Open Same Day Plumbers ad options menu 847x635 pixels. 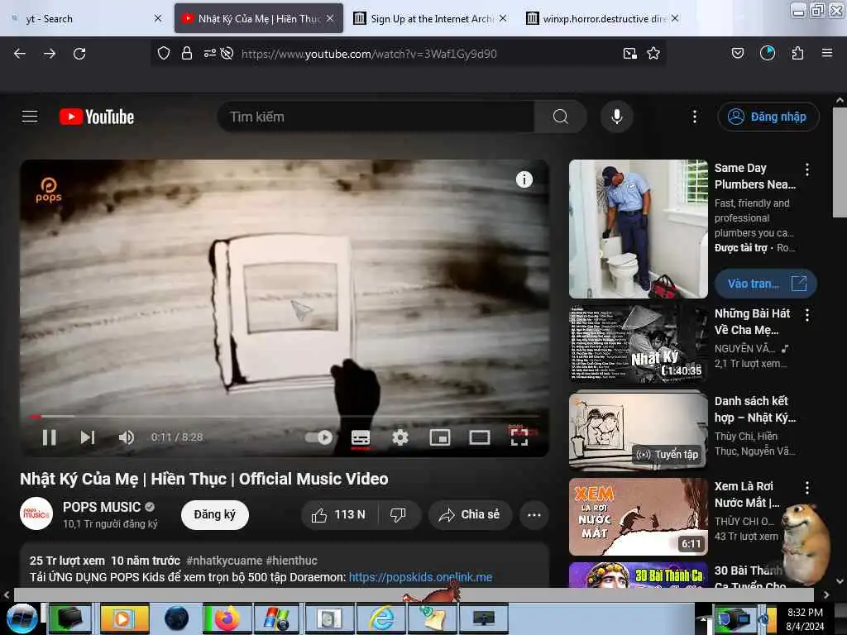coord(807,169)
